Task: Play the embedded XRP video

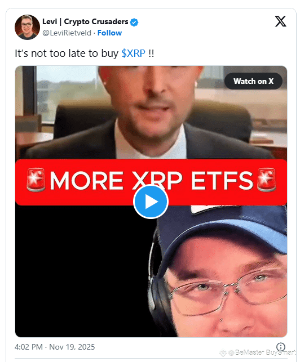Action: (x=151, y=202)
